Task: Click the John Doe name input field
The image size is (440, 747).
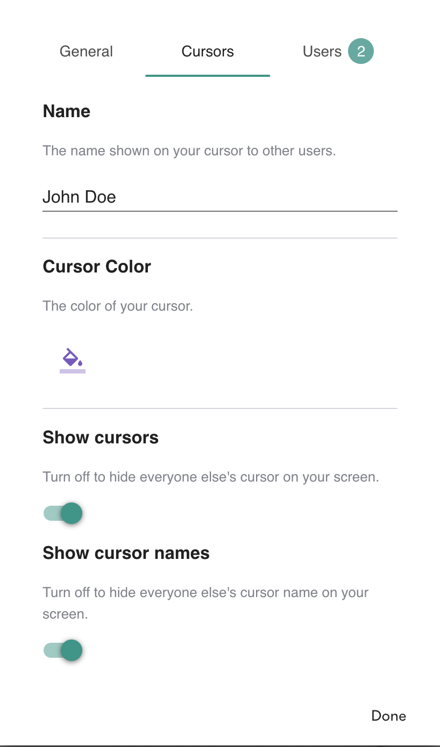Action: click(x=219, y=197)
